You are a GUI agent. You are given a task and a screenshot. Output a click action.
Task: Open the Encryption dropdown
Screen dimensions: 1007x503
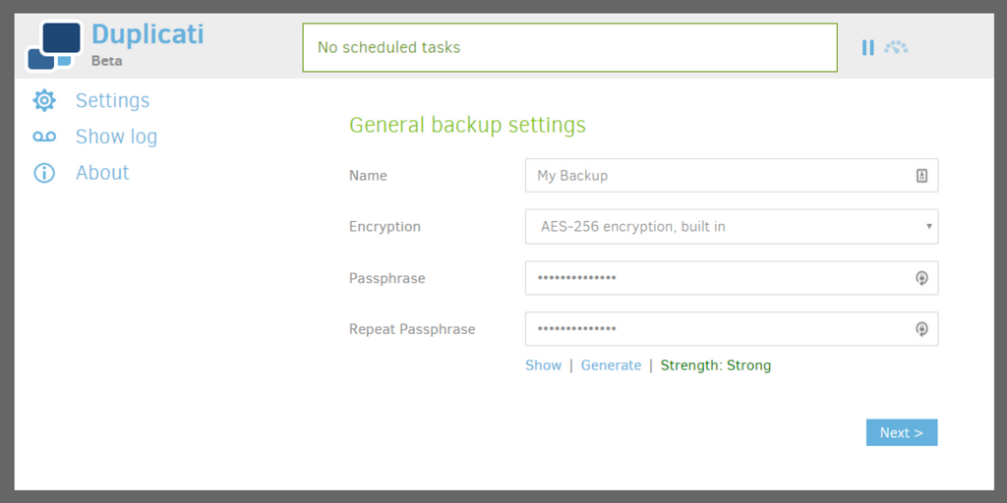[x=732, y=227]
